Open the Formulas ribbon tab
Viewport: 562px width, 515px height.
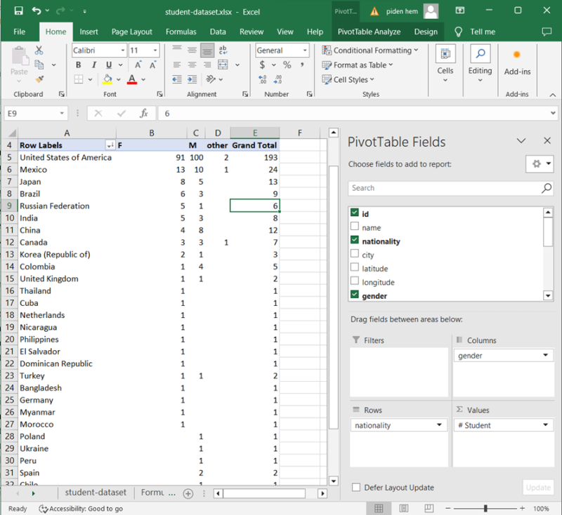click(181, 32)
